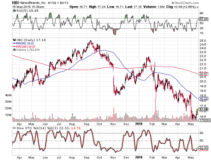Click the Volume 1.8M header value

click(154, 7)
